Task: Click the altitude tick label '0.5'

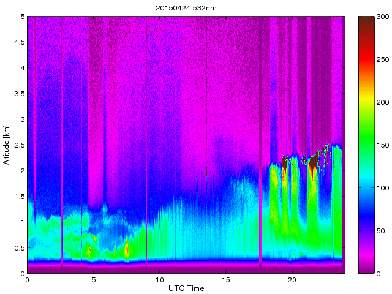Action: (20, 247)
